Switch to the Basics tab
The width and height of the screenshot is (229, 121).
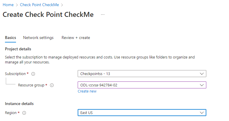(x=10, y=38)
